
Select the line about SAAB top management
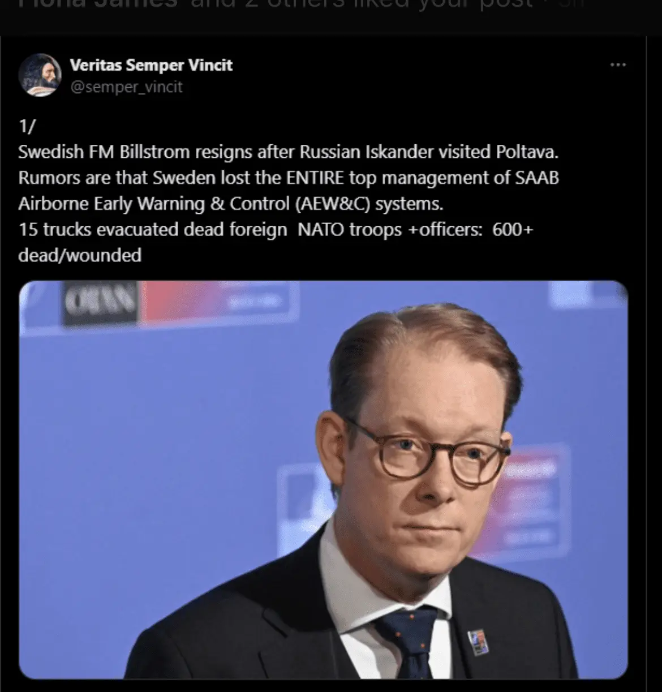pos(289,178)
